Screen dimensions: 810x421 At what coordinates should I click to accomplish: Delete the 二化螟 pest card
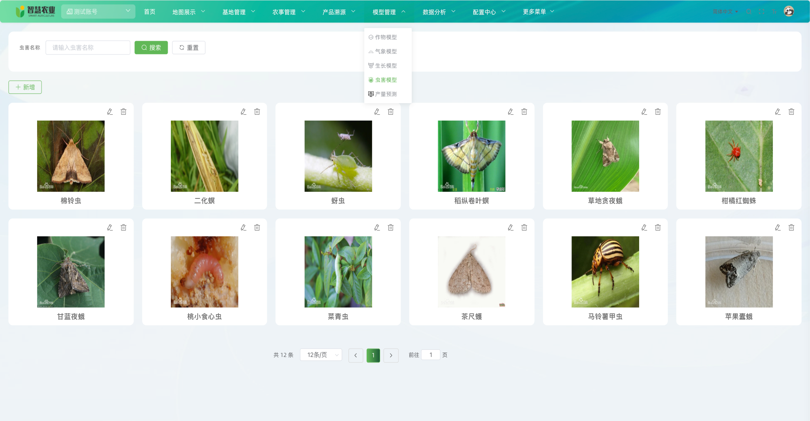click(257, 112)
